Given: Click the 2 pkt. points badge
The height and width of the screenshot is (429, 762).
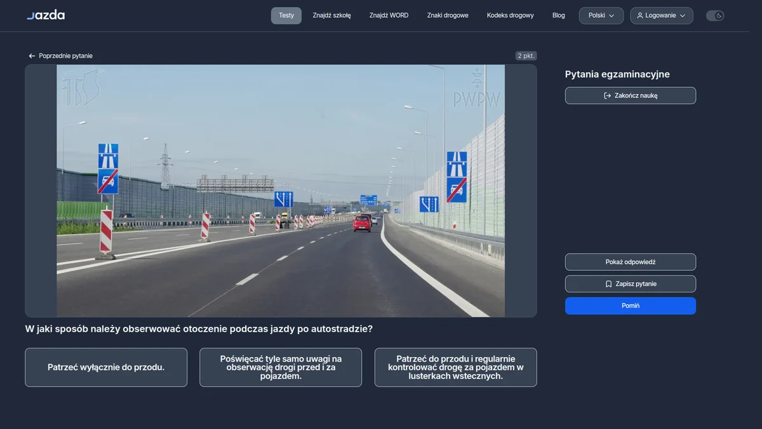Looking at the screenshot, I should (526, 56).
